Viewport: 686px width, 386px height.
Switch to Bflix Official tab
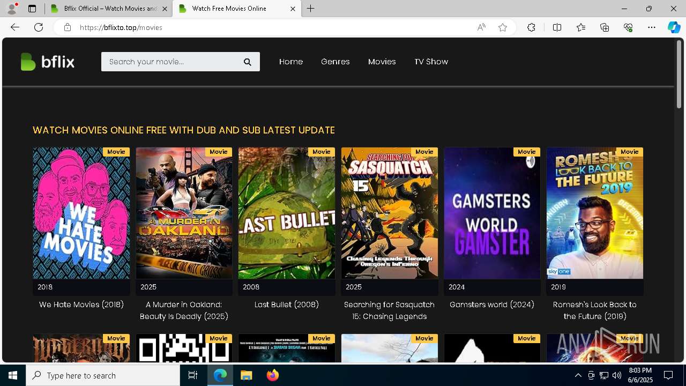[108, 9]
